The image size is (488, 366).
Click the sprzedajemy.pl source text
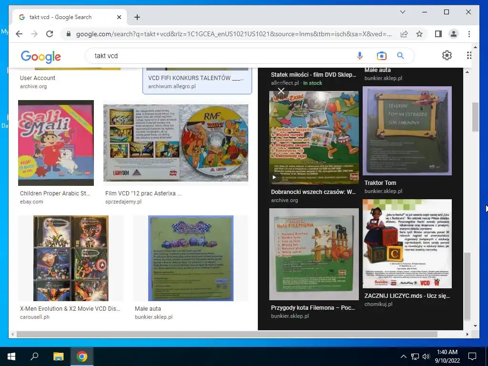[x=123, y=202]
